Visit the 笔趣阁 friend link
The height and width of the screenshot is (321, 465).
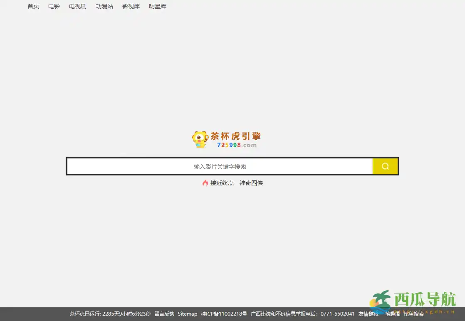coord(392,314)
